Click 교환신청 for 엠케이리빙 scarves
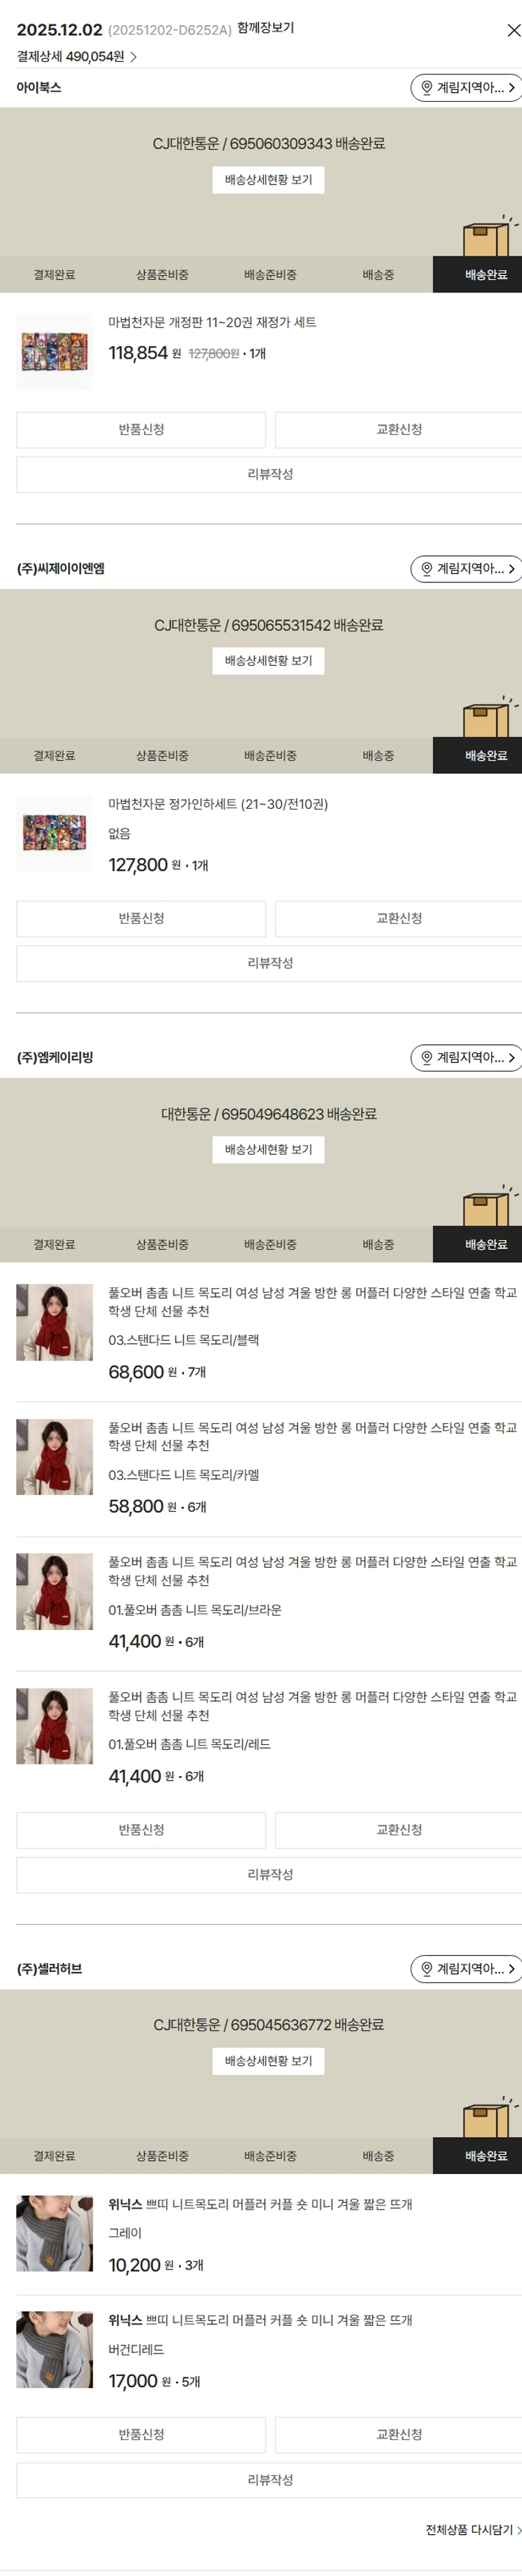This screenshot has width=522, height=2576. pyautogui.click(x=399, y=1830)
